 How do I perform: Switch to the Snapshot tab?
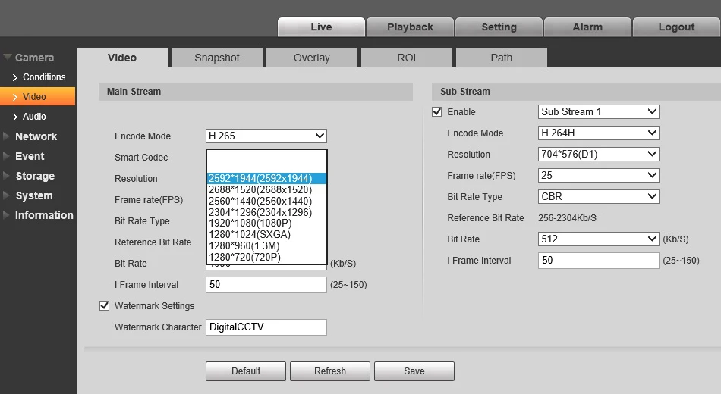(x=216, y=58)
